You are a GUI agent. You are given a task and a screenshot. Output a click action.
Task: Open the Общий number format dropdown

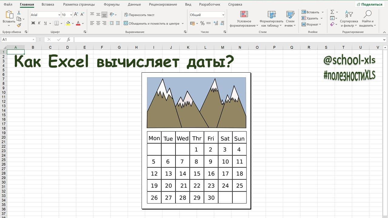tap(223, 15)
